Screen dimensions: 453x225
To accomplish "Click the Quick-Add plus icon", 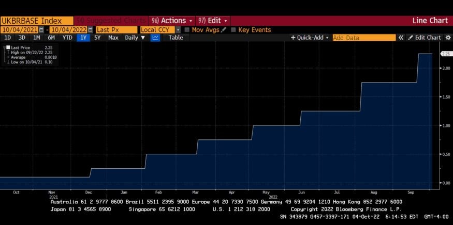I will click(x=293, y=38).
